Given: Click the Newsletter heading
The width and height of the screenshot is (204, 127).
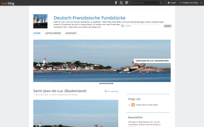Looking at the screenshot, I should 135,118.
